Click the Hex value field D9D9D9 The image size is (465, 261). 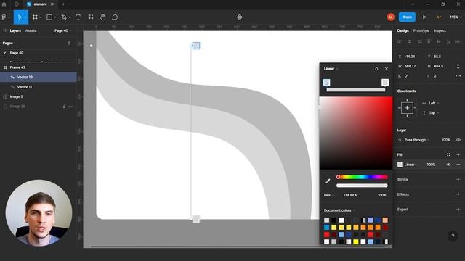click(350, 195)
